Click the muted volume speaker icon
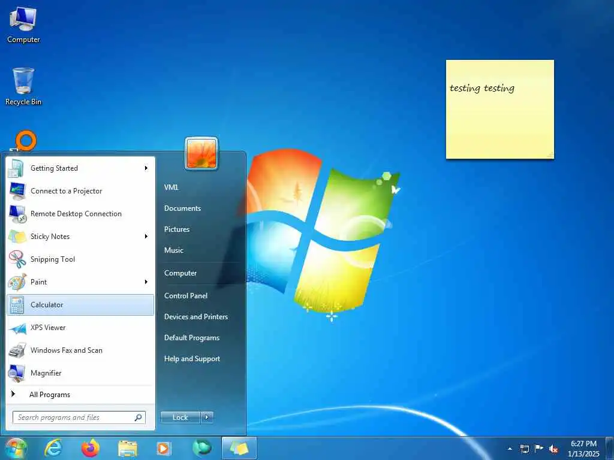This screenshot has width=614, height=460. (x=553, y=449)
